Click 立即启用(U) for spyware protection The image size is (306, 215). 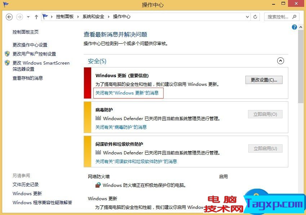point(265,149)
